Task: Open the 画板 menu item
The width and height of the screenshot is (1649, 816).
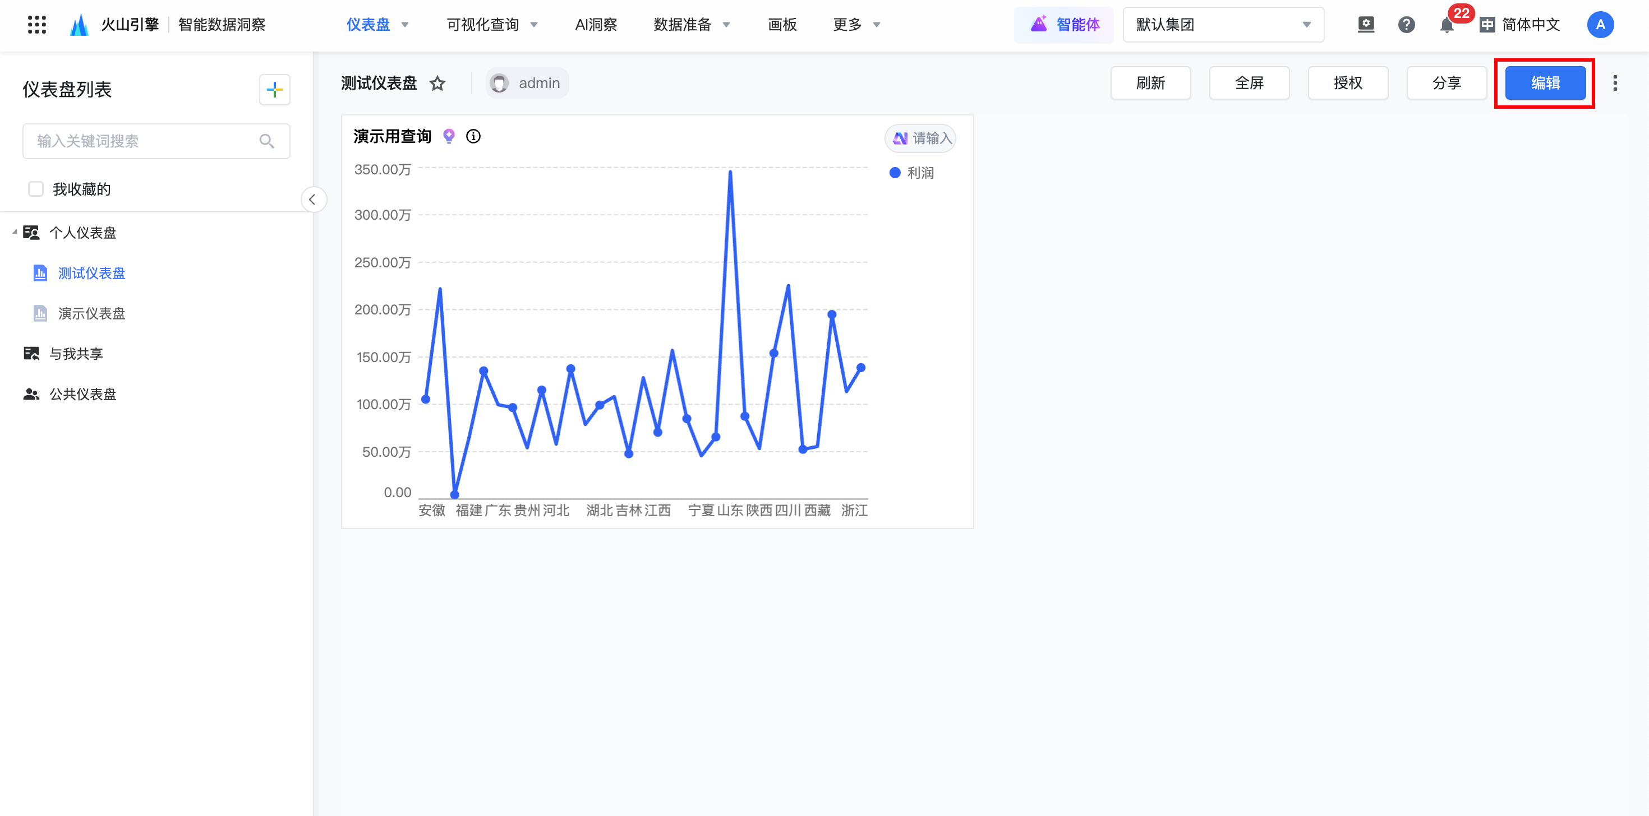Action: [782, 25]
